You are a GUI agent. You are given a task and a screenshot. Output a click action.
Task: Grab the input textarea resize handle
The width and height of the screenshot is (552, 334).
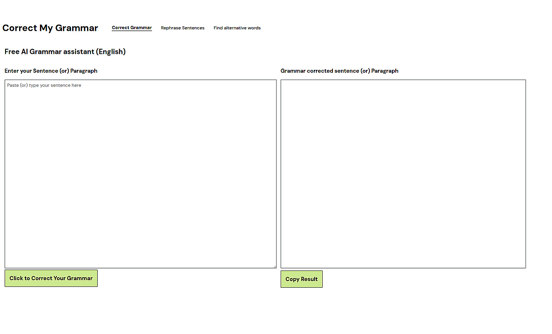[x=274, y=266]
